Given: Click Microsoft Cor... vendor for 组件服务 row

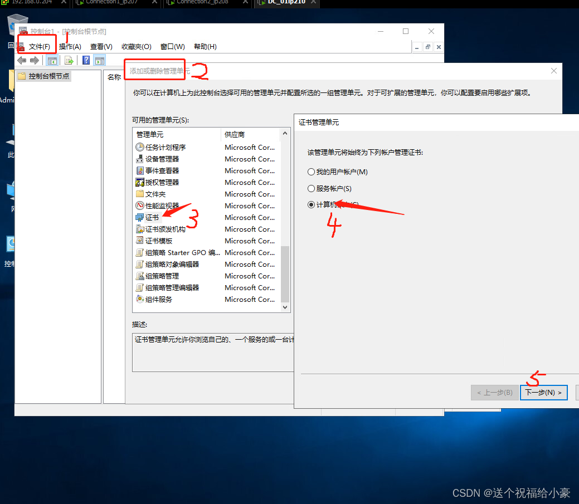Looking at the screenshot, I should click(x=250, y=299).
